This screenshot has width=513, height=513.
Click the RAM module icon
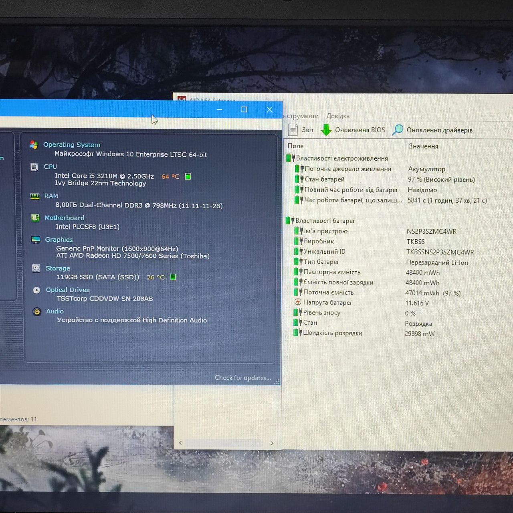35,196
